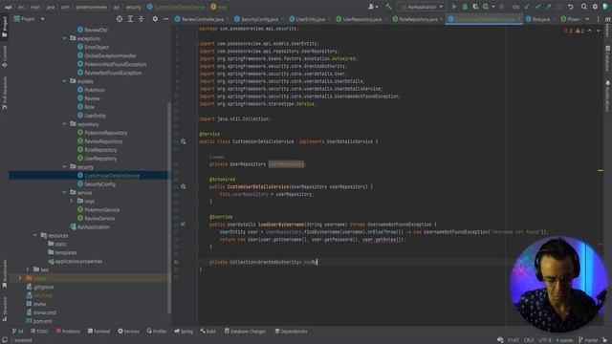Image resolution: width=612 pixels, height=344 pixels.
Task: Collapse the models folder
Action: [x=64, y=81]
